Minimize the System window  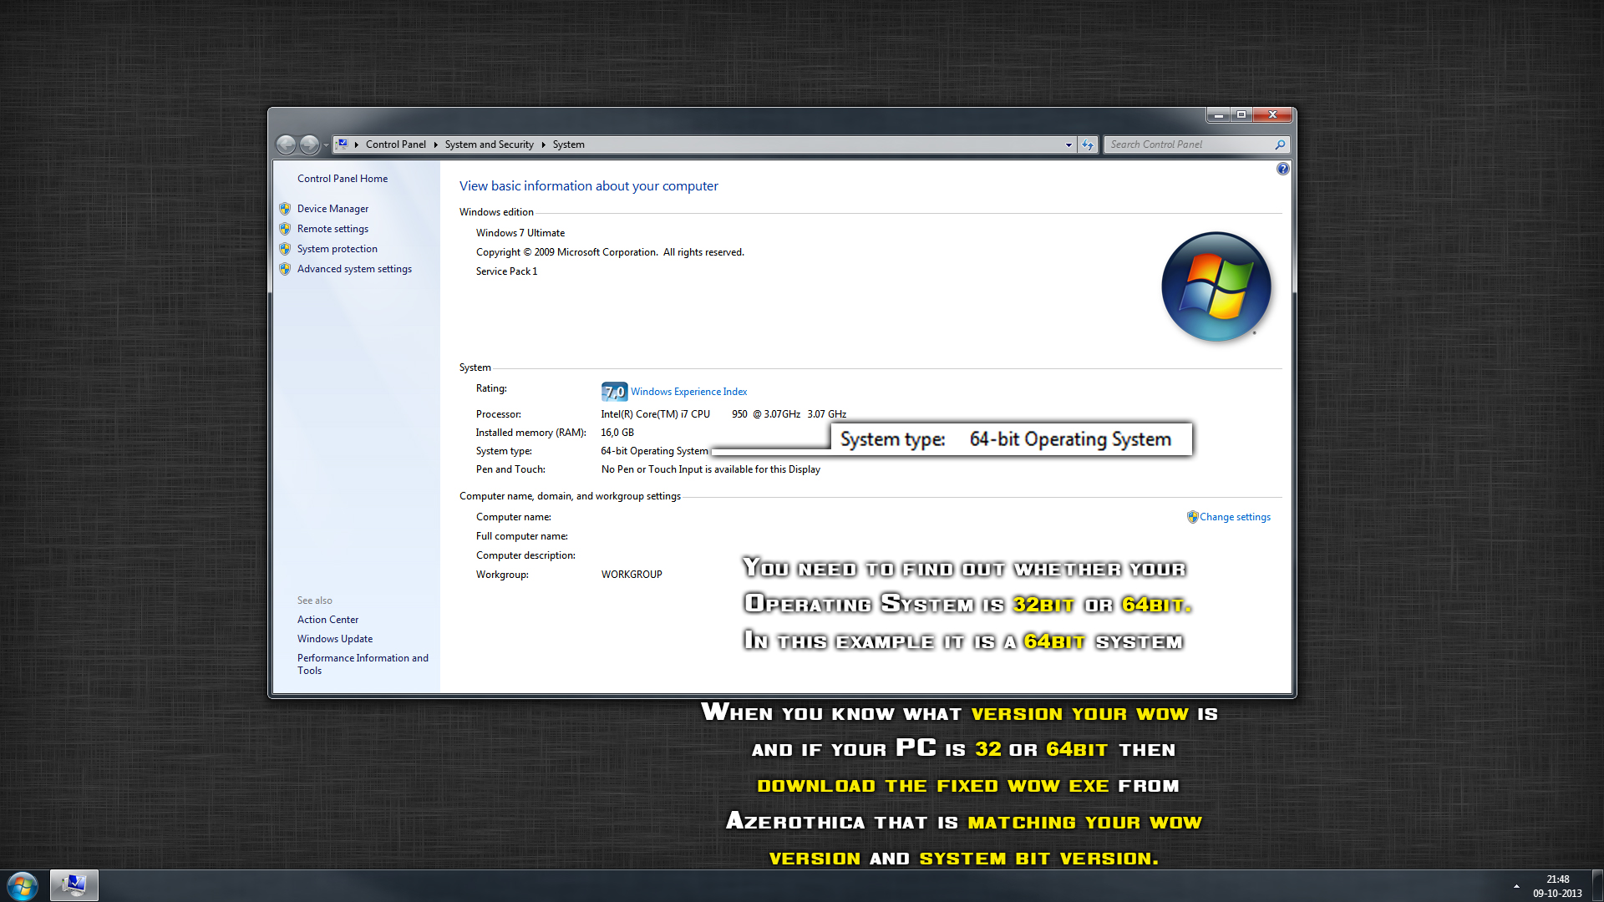click(1219, 114)
